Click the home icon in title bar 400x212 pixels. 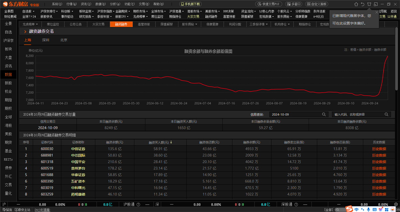(x=356, y=4)
